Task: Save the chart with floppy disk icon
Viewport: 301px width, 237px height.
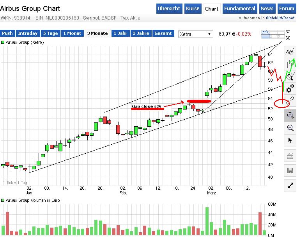Action: click(290, 171)
